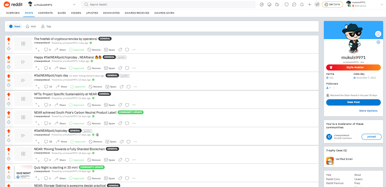
Task: Switch to the Overview tab
Action: point(13,13)
